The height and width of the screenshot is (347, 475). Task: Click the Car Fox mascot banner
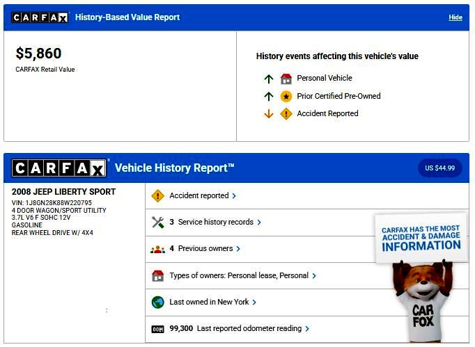(x=421, y=278)
